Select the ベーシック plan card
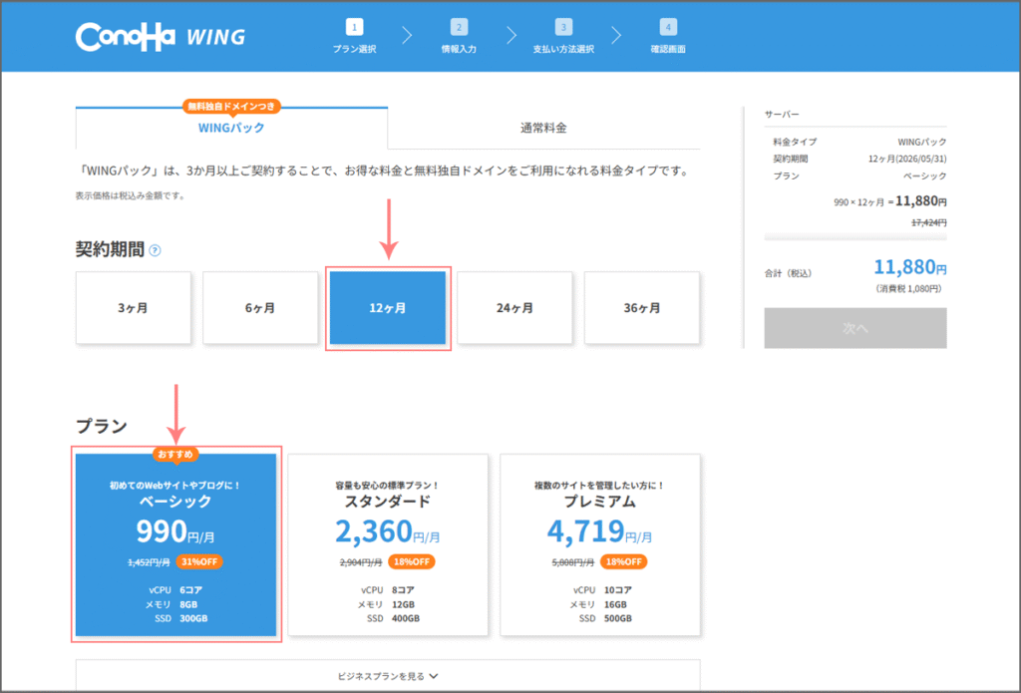The height and width of the screenshot is (693, 1021). click(175, 544)
